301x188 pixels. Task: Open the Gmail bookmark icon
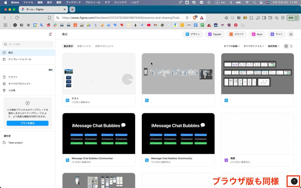click(x=155, y=25)
